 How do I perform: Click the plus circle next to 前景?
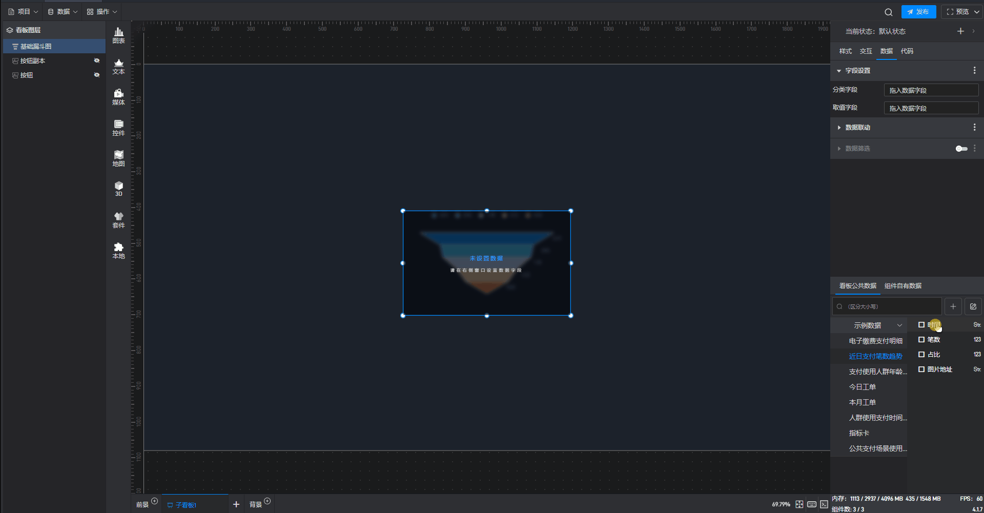coord(155,501)
